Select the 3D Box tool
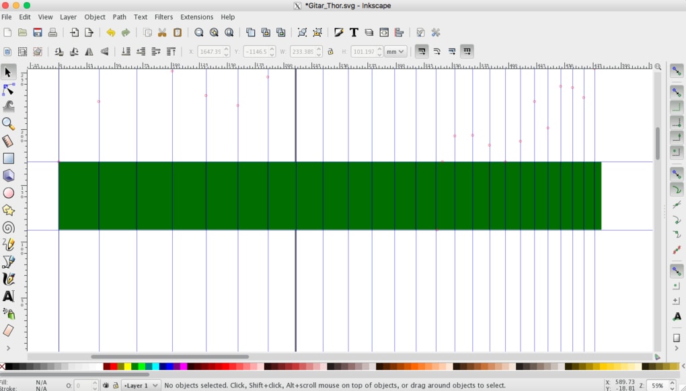The height and width of the screenshot is (391, 686). pos(8,176)
